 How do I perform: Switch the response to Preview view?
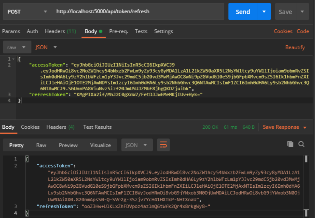[68, 145]
